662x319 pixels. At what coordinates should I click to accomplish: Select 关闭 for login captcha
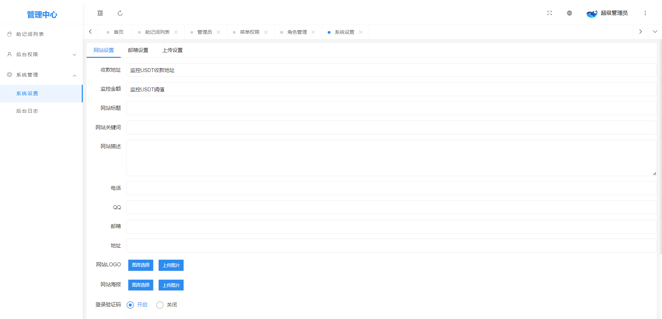[x=160, y=305]
